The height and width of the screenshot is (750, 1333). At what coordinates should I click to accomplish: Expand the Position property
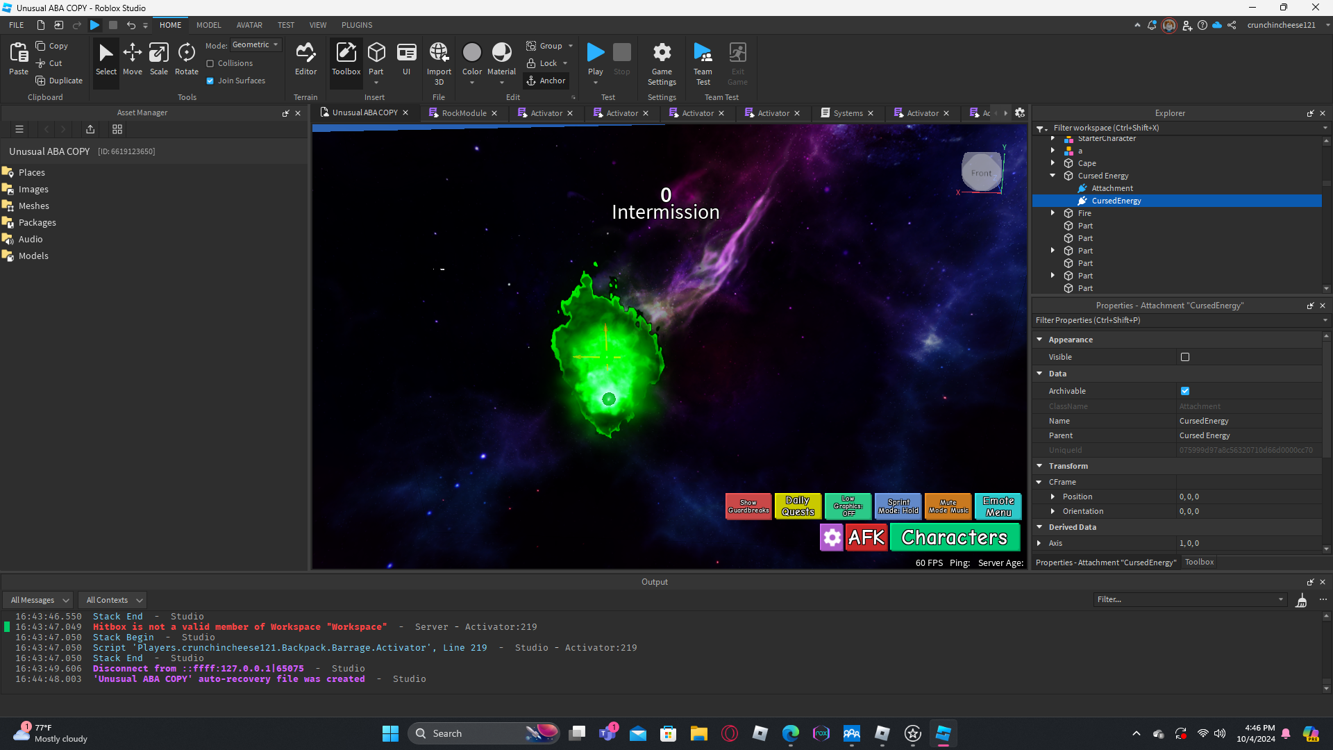pyautogui.click(x=1053, y=497)
